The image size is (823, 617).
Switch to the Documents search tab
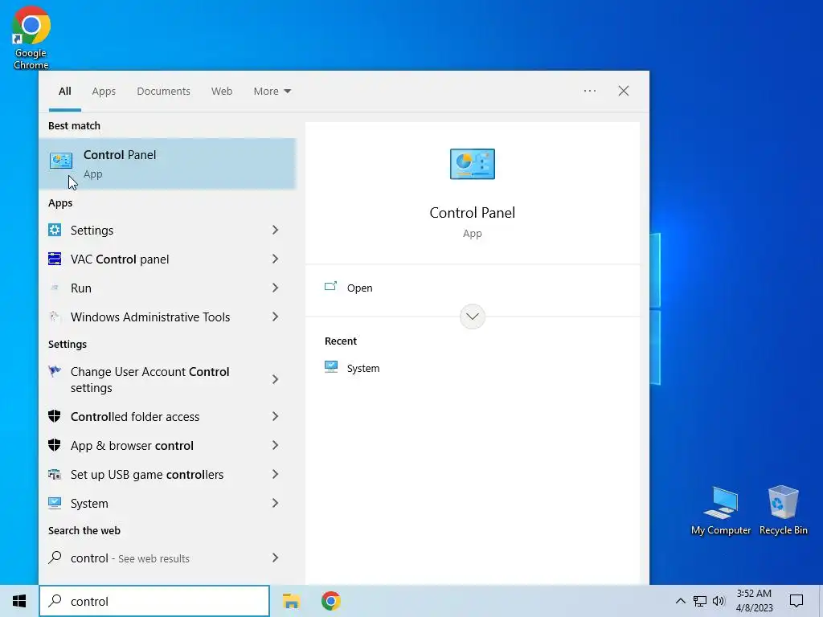point(163,92)
